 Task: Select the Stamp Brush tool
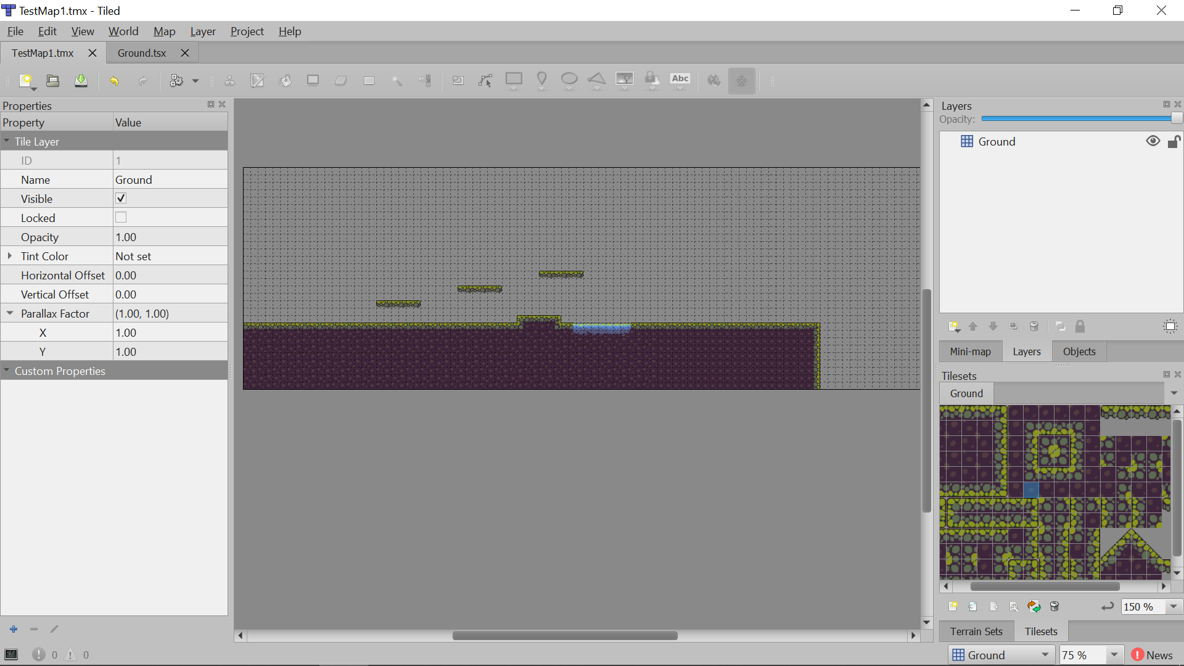[229, 81]
